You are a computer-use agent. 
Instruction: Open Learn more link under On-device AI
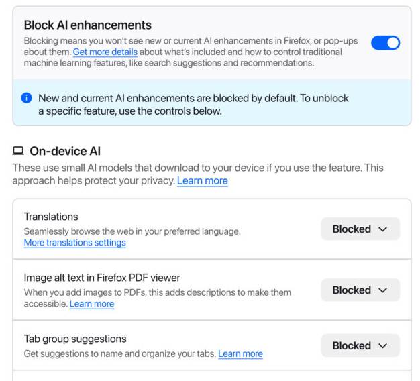click(x=202, y=181)
